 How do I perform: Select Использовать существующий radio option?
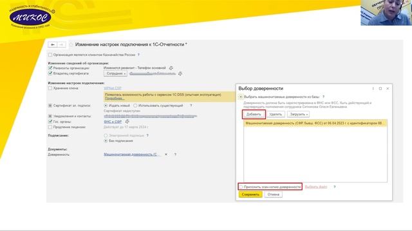[135, 105]
